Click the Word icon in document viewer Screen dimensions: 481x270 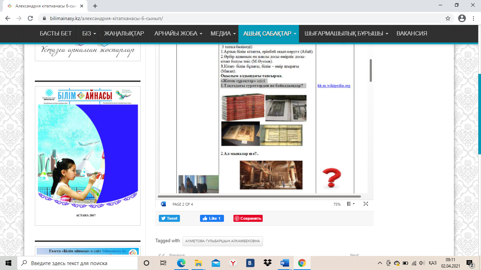[163, 204]
